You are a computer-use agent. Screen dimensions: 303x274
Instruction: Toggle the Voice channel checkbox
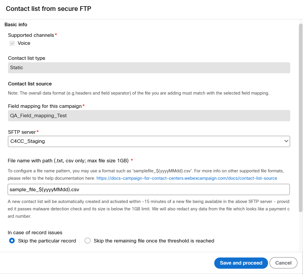click(12, 43)
